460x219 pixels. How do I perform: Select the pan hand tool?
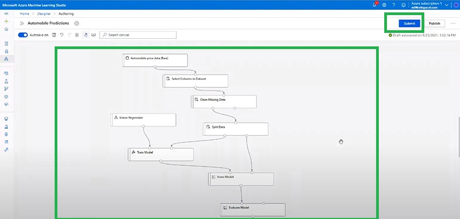86,35
